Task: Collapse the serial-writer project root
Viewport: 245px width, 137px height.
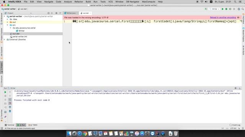Action: (x=5, y=16)
